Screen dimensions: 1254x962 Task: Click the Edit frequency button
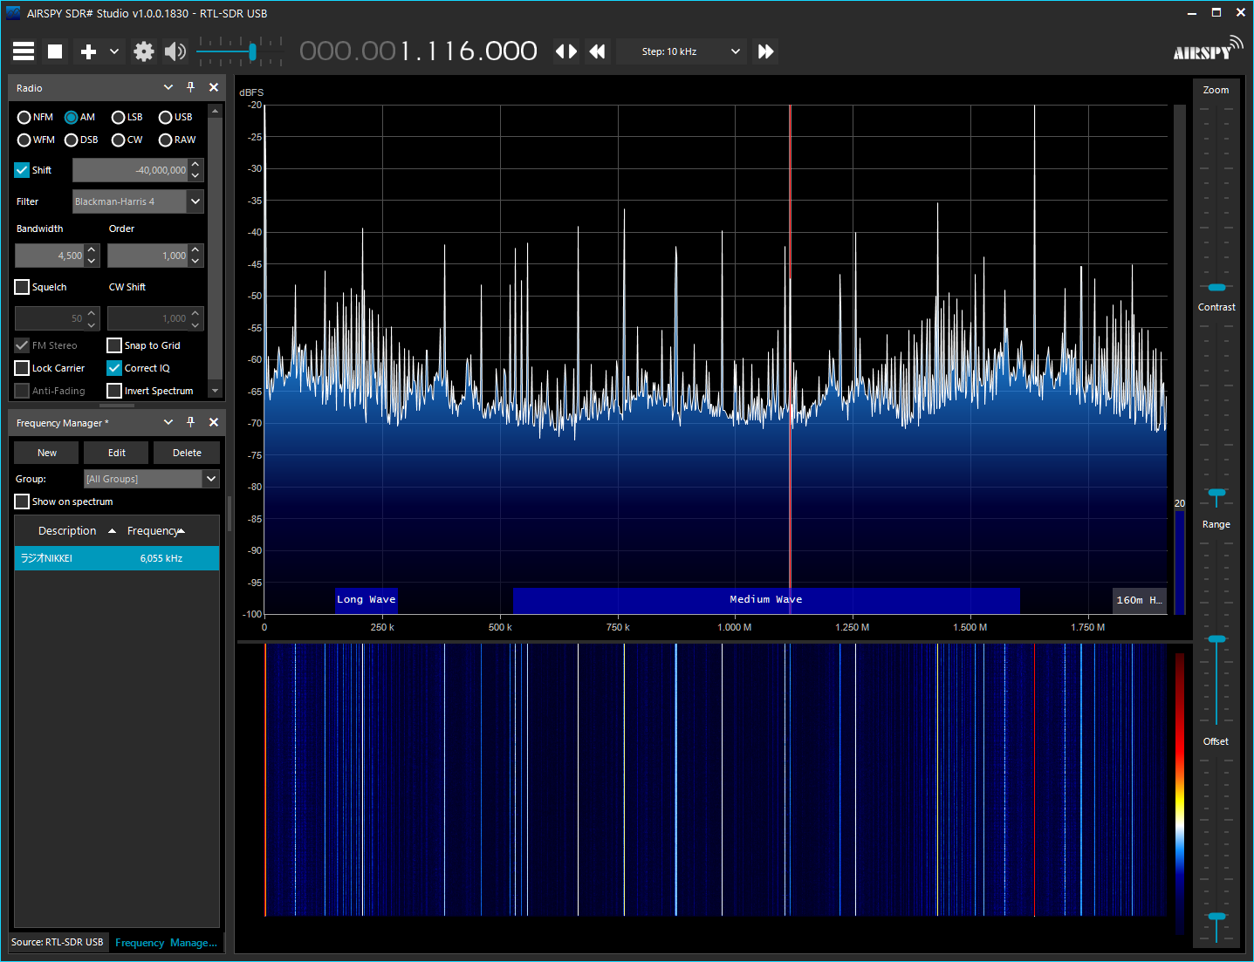[117, 453]
